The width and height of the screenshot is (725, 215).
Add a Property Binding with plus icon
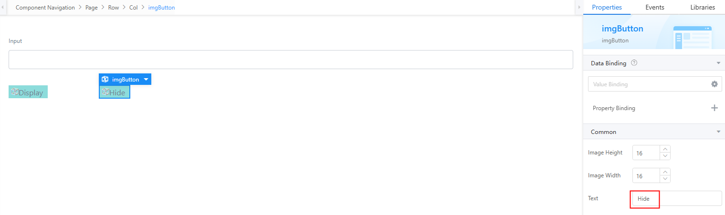[x=714, y=108]
